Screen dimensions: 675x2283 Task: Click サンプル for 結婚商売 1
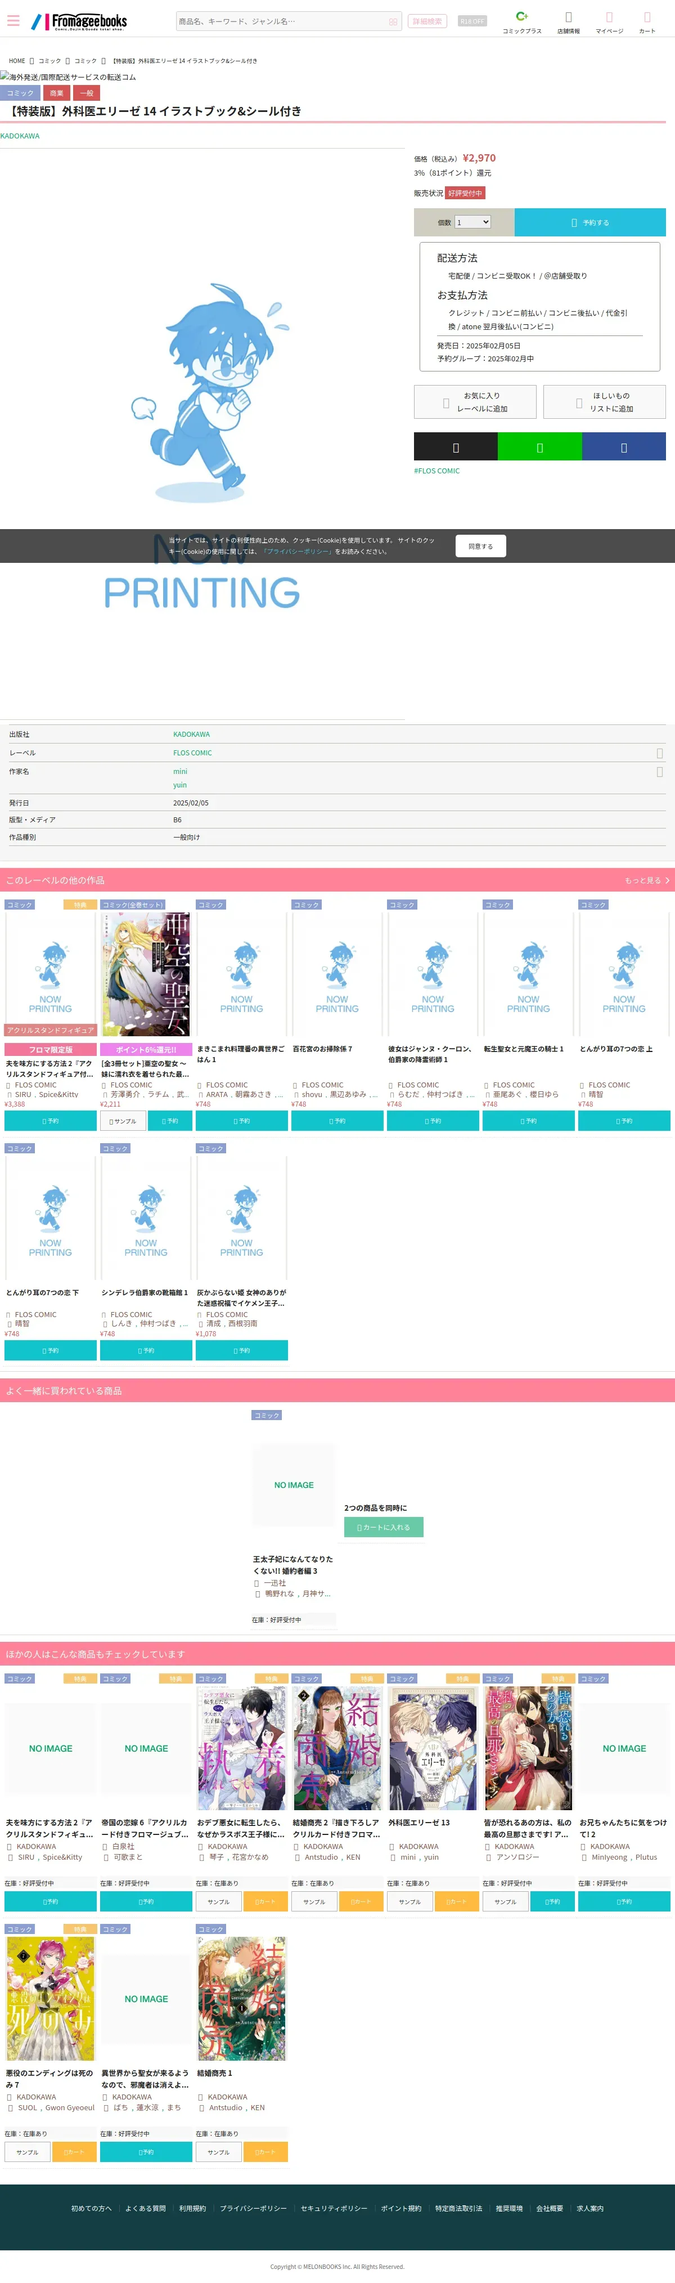(x=218, y=2152)
